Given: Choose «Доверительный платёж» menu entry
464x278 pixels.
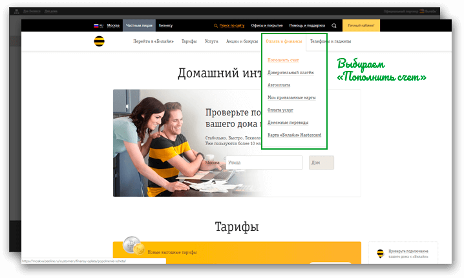Looking at the screenshot, I should [290, 73].
